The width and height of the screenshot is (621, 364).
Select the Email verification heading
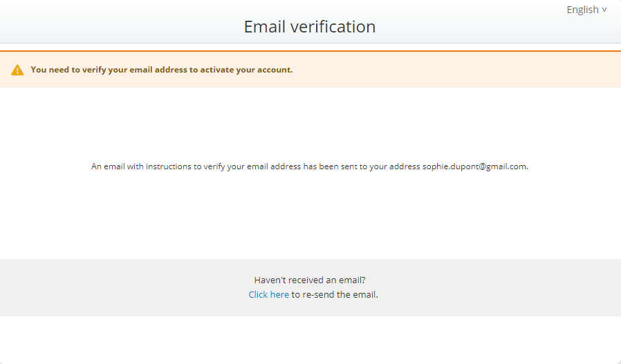point(310,26)
